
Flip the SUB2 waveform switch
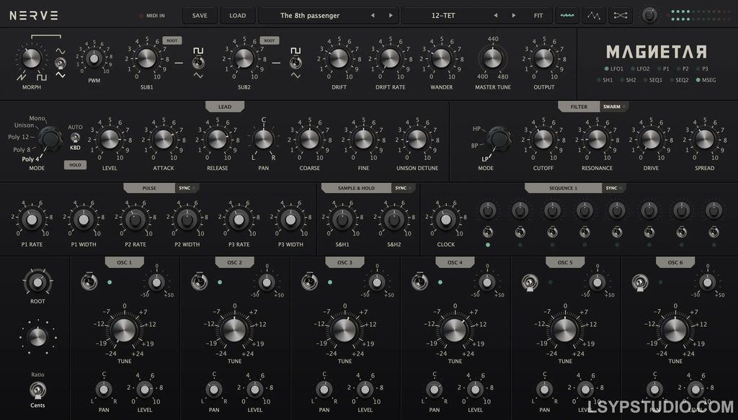295,63
